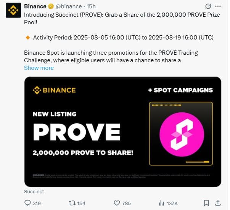Open the 15h timestamp link
Image resolution: width=230 pixels, height=210 pixels.
[x=91, y=6]
